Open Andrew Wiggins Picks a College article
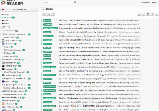This screenshot has height=111, width=159. pyautogui.click(x=81, y=71)
